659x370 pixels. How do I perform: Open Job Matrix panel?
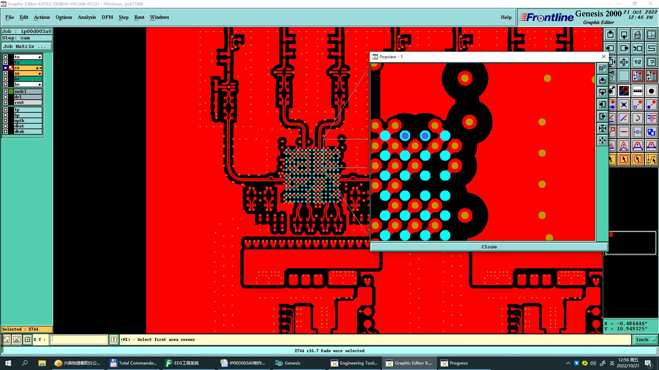click(26, 47)
